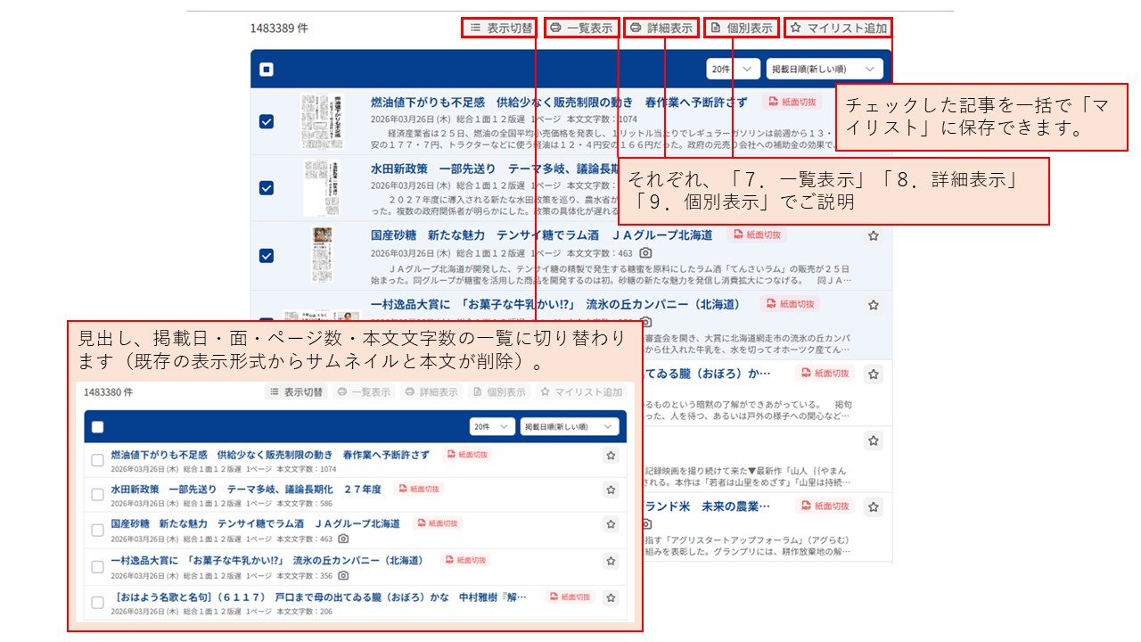The height and width of the screenshot is (642, 1141).
Task: Click 紙面切抜 badge on main list 一村逸品大賞 row
Action: point(791,304)
